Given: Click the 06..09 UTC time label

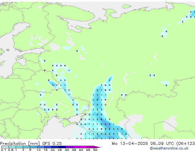Looking at the screenshot, I should tap(162, 144).
